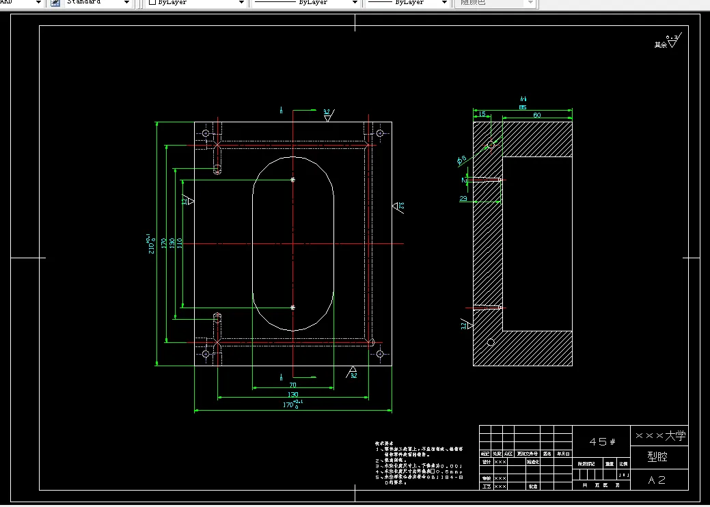Select roughness 3.2 symbol on right edge

coord(398,208)
